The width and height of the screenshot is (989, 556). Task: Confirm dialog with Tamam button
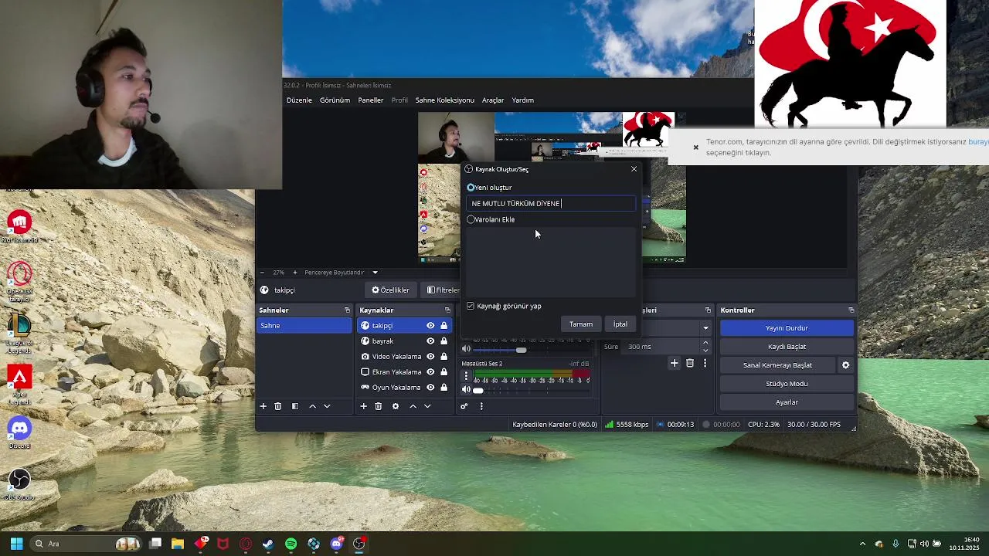pyautogui.click(x=581, y=324)
